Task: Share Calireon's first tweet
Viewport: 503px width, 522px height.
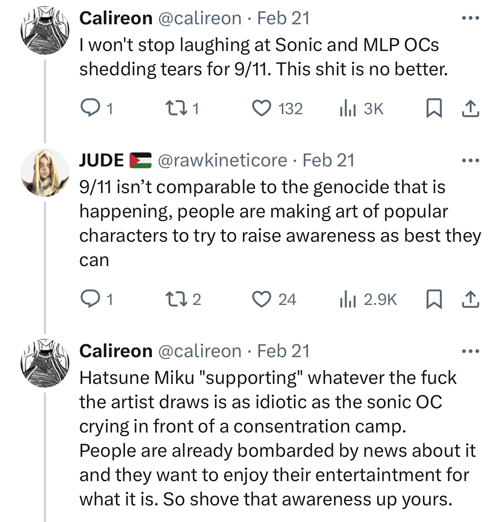Action: (471, 109)
